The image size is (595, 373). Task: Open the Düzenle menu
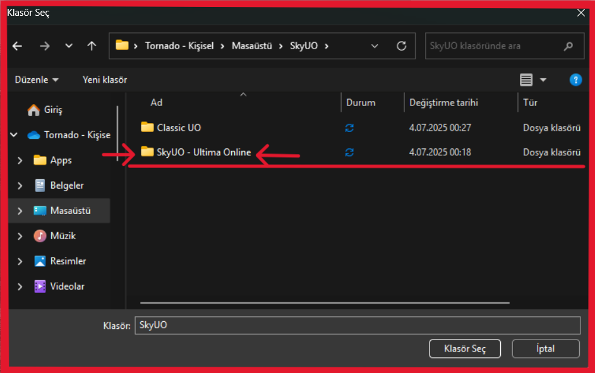[x=37, y=80]
